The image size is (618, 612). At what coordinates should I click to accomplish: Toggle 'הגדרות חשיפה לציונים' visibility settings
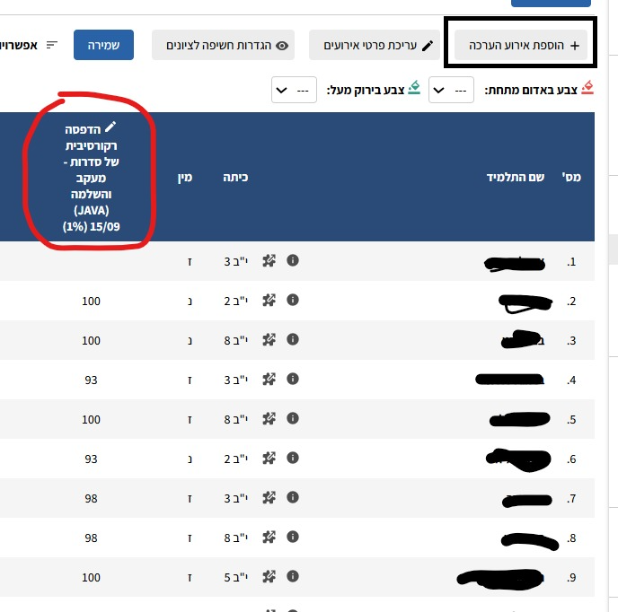tap(223, 45)
